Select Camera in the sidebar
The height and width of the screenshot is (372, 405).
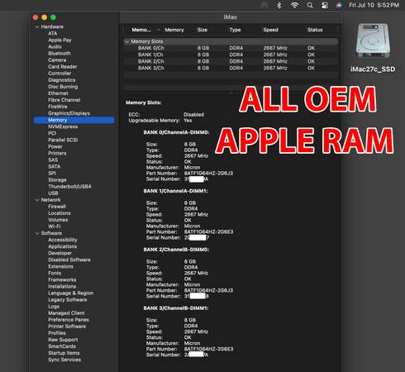[57, 60]
